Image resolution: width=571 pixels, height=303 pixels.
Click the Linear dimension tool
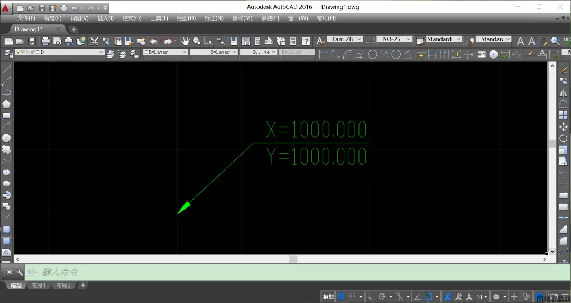pyautogui.click(x=324, y=54)
